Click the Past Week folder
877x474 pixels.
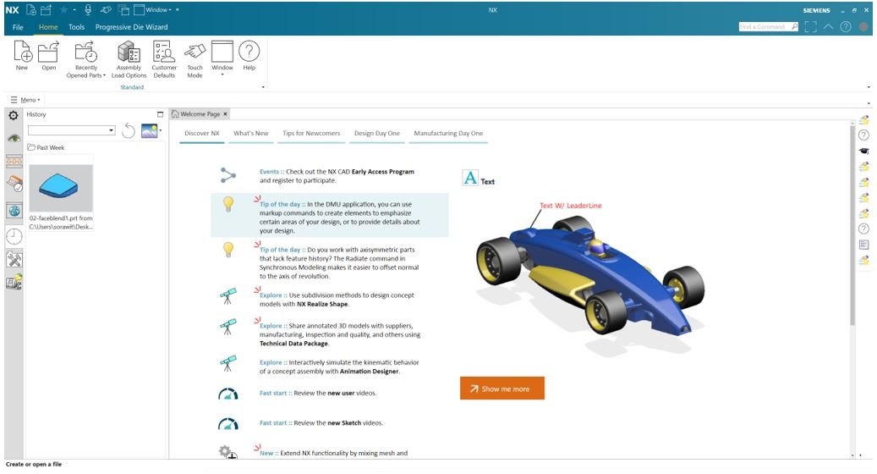pyautogui.click(x=46, y=147)
